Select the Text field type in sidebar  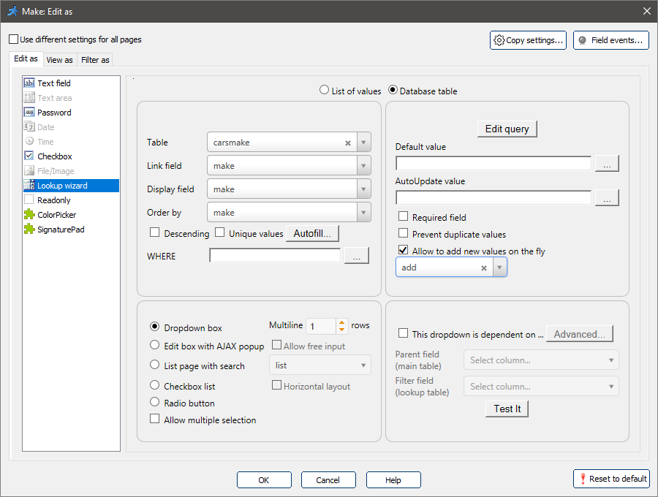(x=53, y=83)
